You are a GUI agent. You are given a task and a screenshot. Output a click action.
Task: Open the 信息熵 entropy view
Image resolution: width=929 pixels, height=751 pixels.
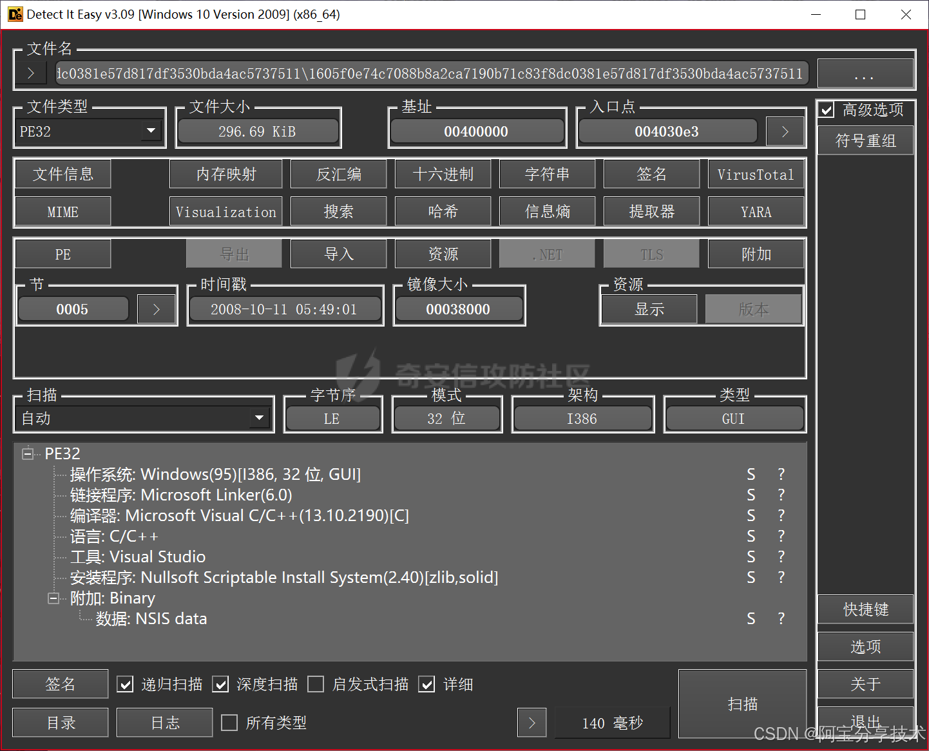pyautogui.click(x=548, y=211)
